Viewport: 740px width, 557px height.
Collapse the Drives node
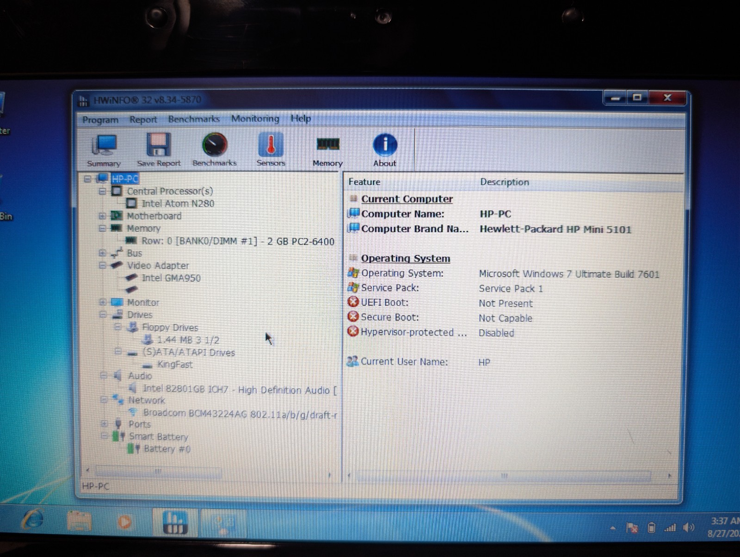pyautogui.click(x=103, y=315)
